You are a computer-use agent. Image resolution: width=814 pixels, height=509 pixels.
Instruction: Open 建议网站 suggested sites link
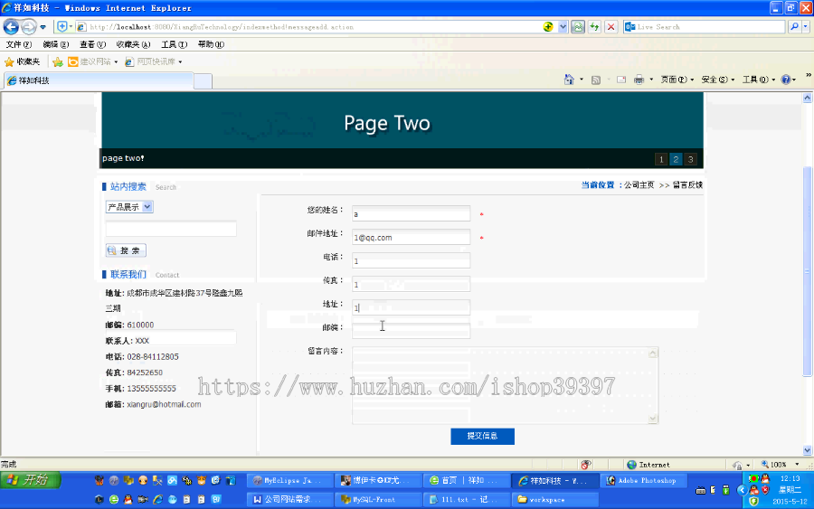[93, 61]
